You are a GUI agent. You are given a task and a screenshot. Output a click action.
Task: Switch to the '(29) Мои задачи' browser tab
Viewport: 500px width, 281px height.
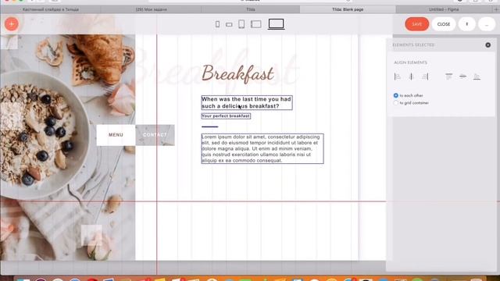pos(151,9)
